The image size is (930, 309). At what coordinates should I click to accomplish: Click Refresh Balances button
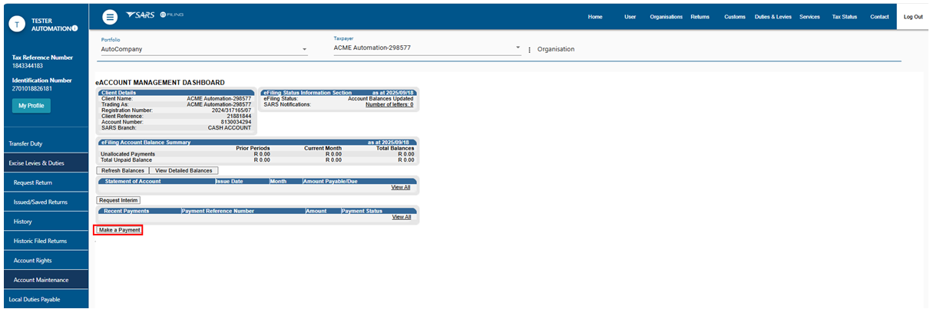pos(122,170)
